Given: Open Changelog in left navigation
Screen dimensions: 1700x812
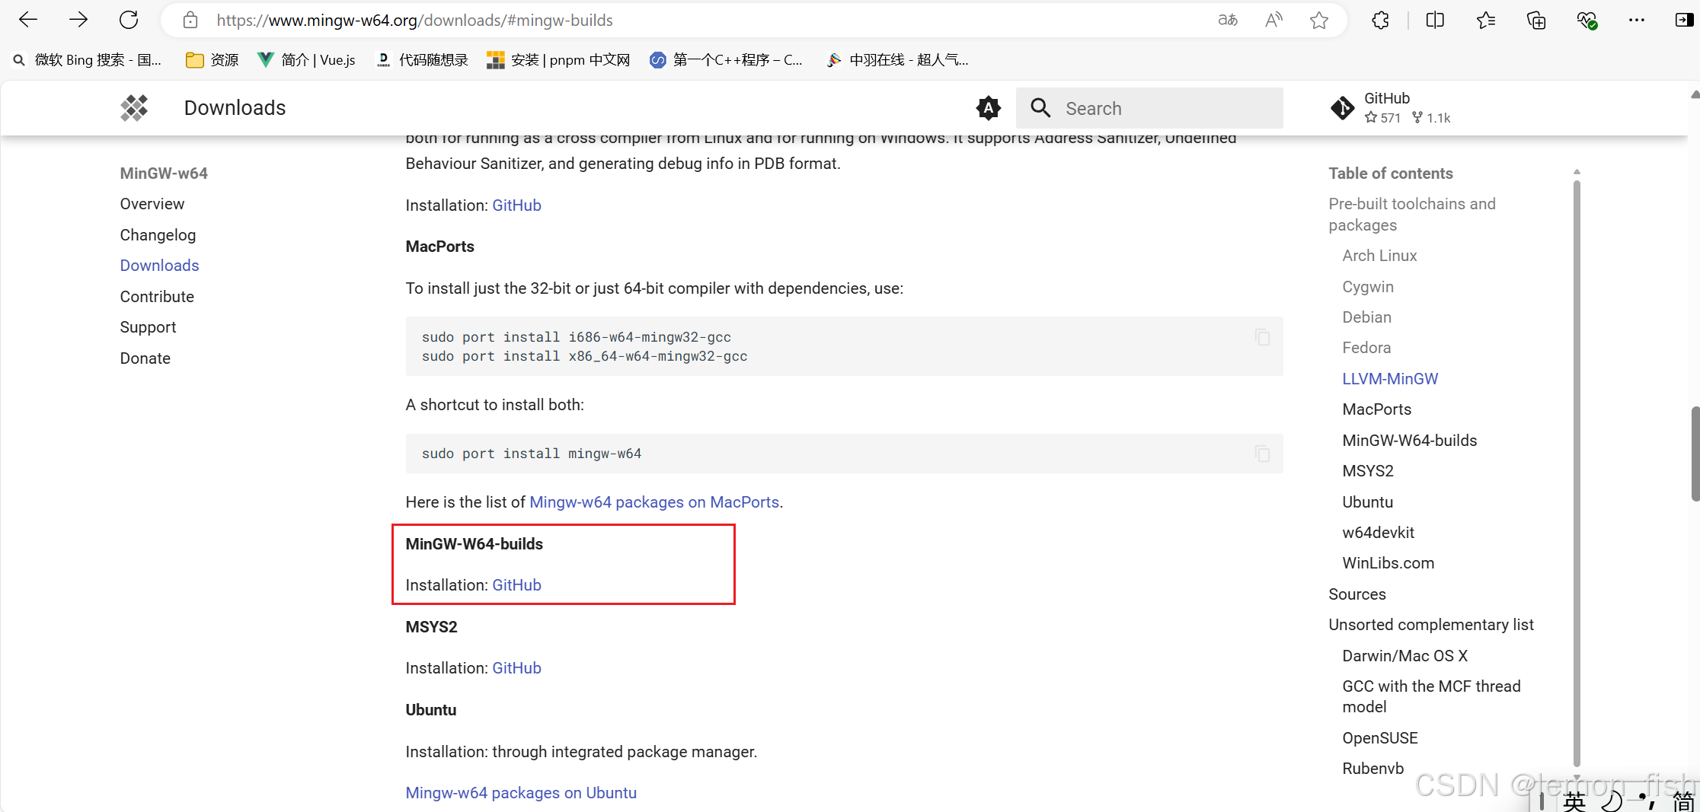Looking at the screenshot, I should [x=158, y=235].
